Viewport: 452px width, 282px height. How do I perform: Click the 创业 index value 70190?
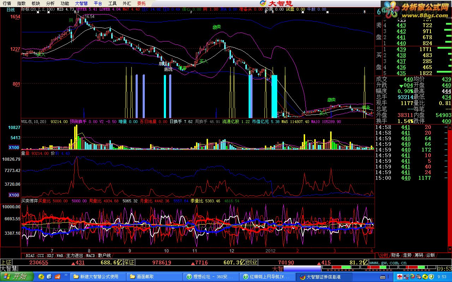pos(286,263)
